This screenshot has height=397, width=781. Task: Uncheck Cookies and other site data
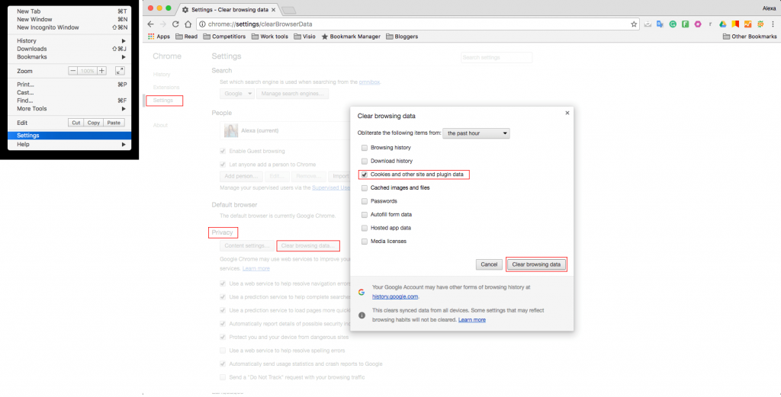pyautogui.click(x=365, y=174)
